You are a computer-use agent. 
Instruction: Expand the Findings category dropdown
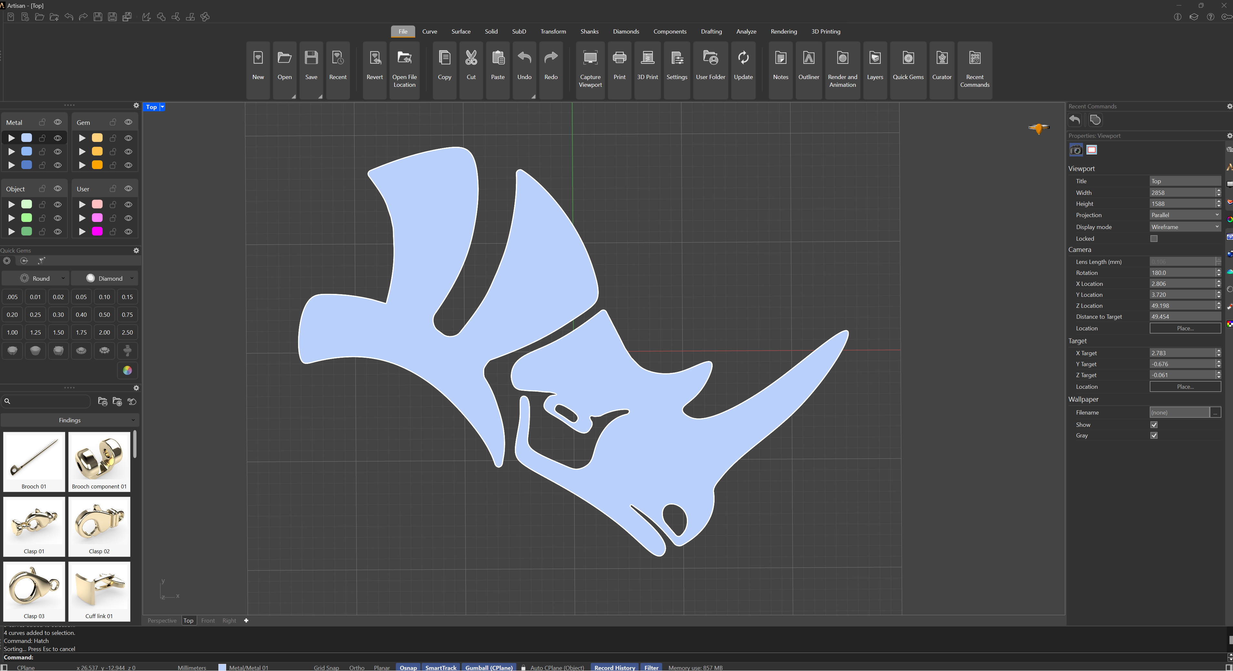tap(70, 420)
